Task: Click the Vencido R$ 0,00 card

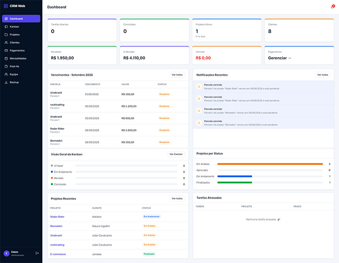Action: pos(227,55)
